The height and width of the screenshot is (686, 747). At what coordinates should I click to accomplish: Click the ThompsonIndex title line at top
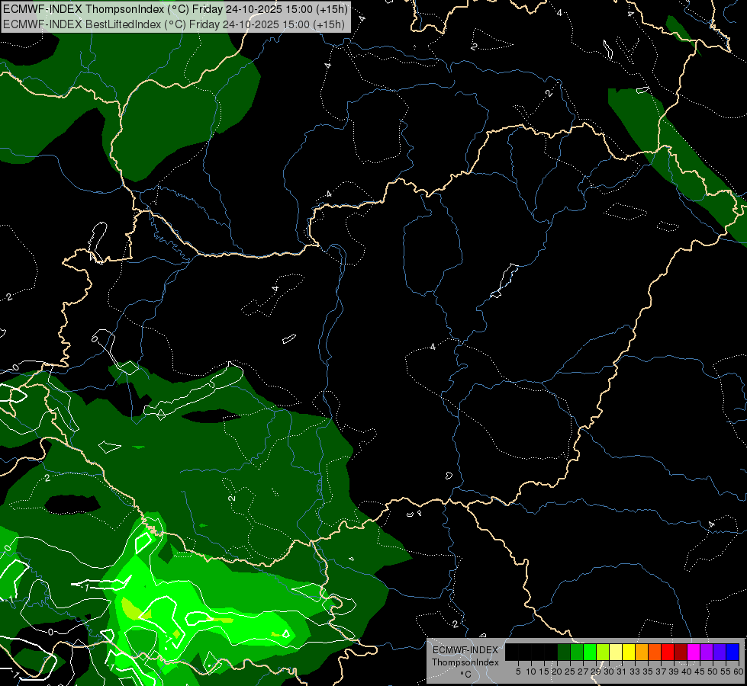[x=175, y=9]
